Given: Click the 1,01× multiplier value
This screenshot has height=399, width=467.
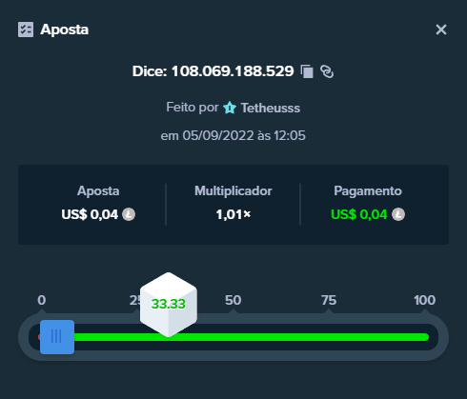Looking at the screenshot, I should 233,214.
